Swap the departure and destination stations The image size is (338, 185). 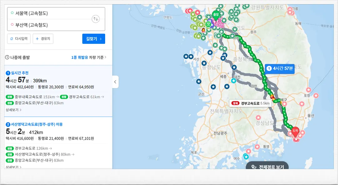[x=95, y=19]
